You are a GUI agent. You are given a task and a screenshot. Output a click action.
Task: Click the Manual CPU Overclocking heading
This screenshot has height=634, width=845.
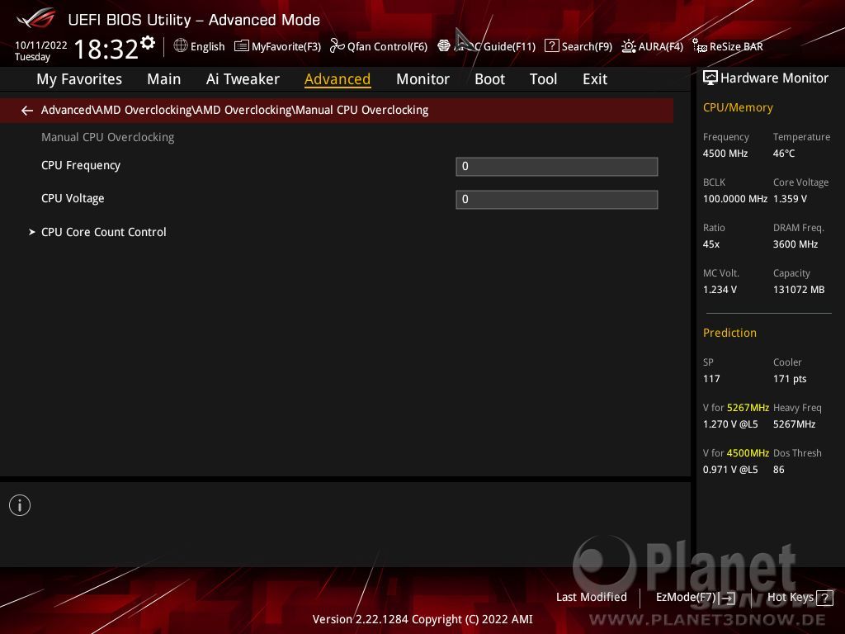click(x=108, y=138)
